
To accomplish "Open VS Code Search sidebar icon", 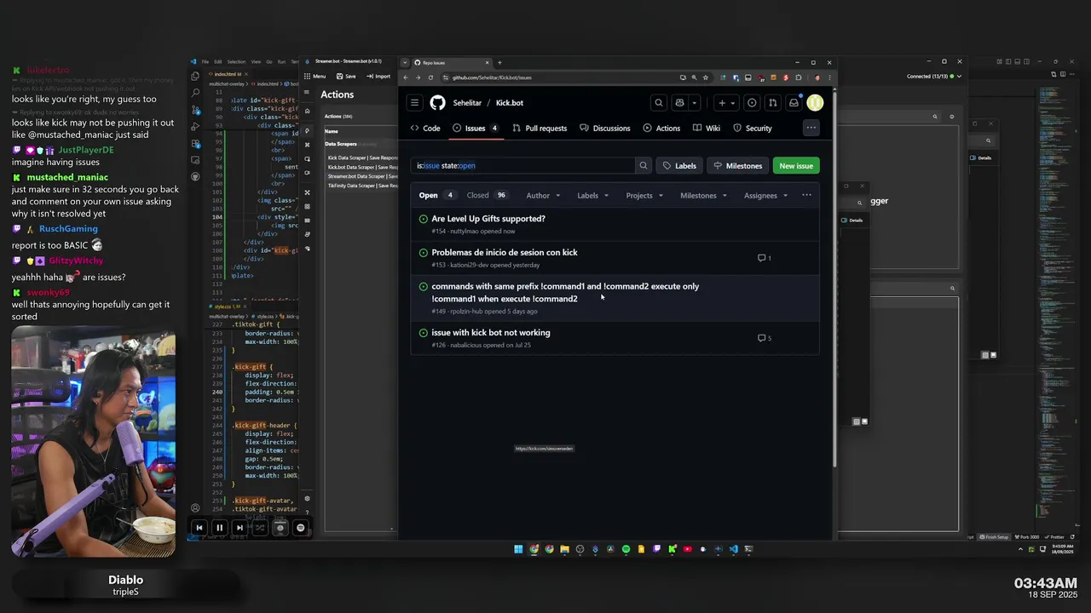I will tap(195, 93).
